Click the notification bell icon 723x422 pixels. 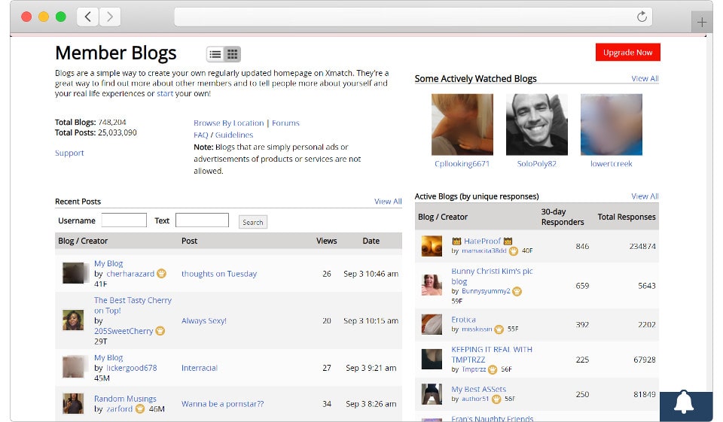pyautogui.click(x=684, y=404)
